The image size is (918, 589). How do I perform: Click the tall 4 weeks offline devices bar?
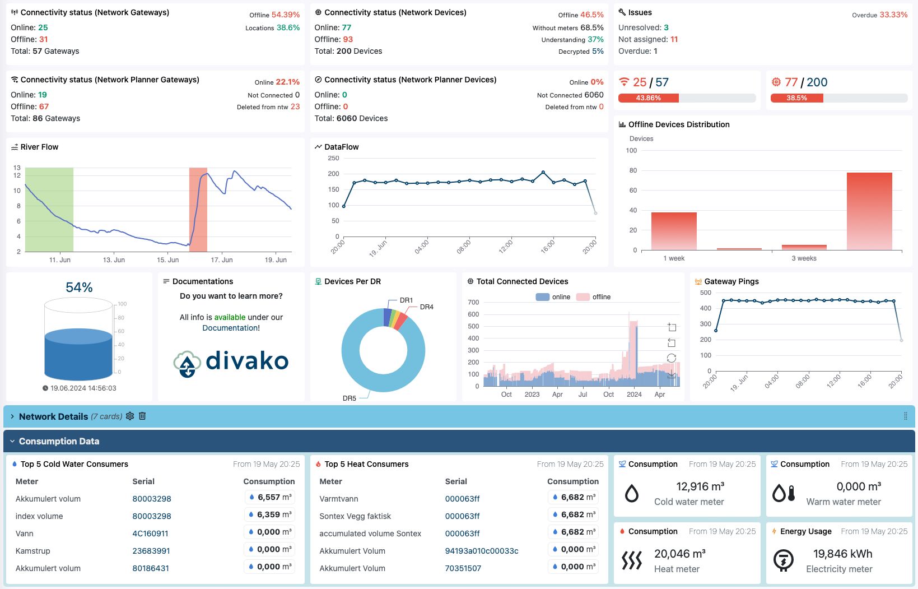click(x=869, y=211)
